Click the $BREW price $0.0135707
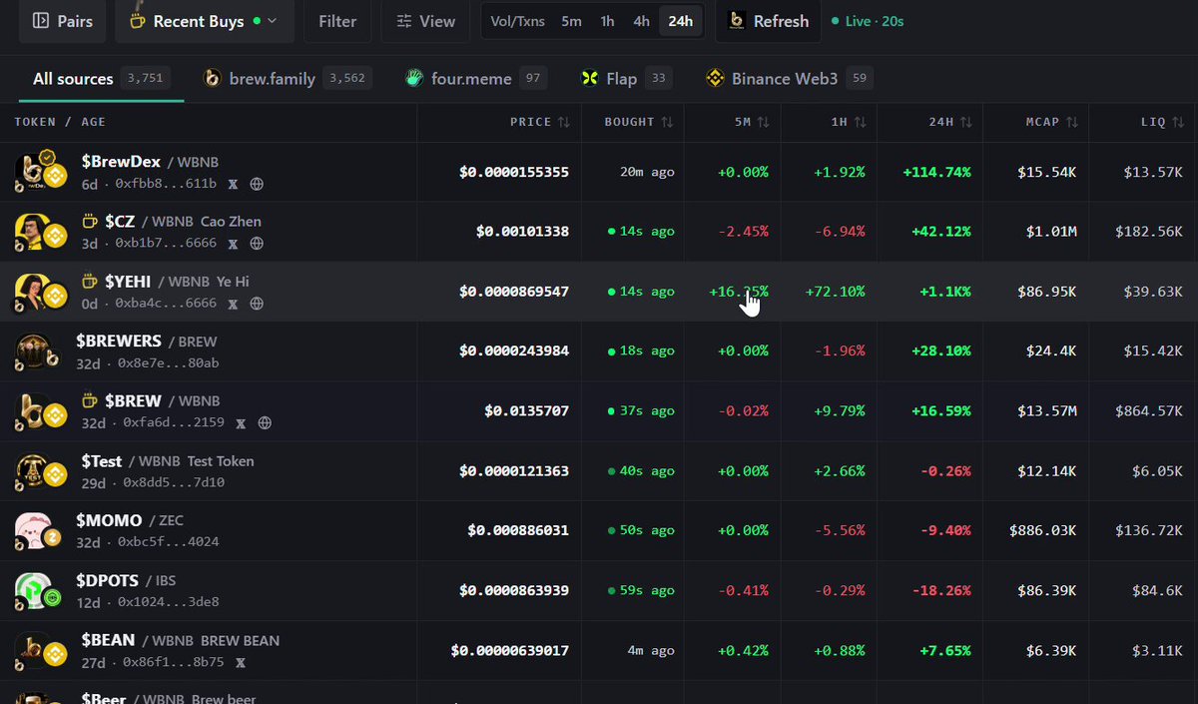The height and width of the screenshot is (704, 1198). [x=527, y=411]
